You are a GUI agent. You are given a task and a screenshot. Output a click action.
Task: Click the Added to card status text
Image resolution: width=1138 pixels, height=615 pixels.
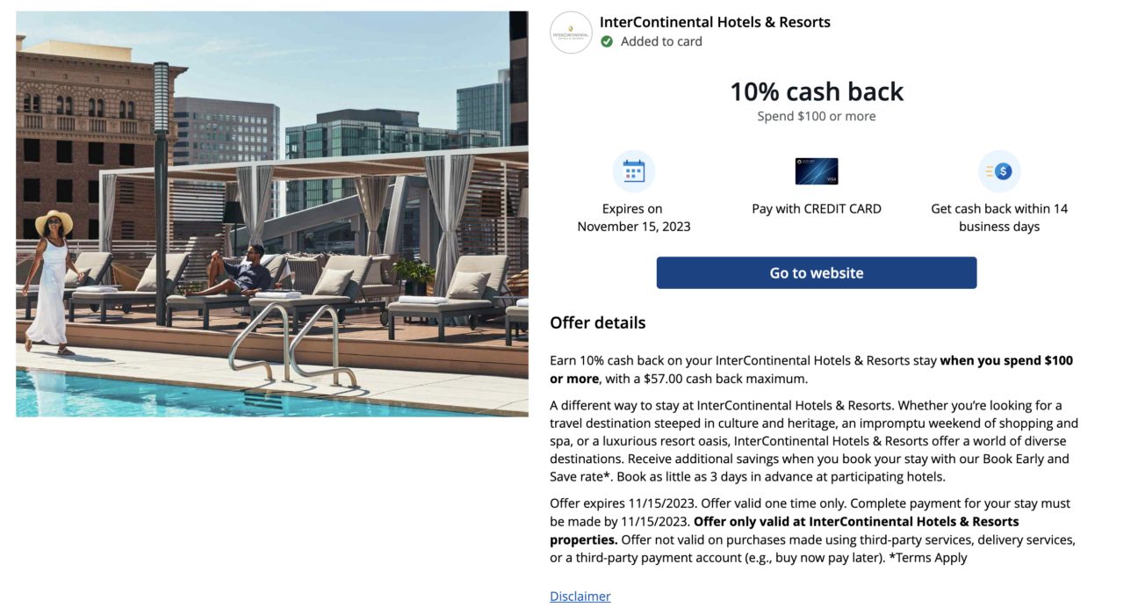pyautogui.click(x=663, y=40)
